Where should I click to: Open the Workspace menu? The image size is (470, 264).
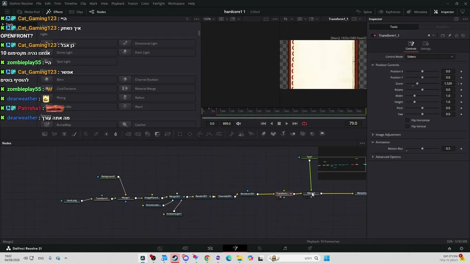176,4
